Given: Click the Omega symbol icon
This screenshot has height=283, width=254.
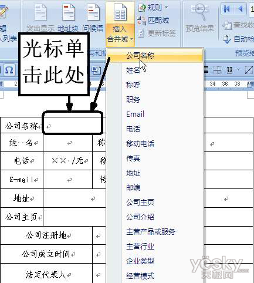Looking at the screenshot, I should (9, 70).
